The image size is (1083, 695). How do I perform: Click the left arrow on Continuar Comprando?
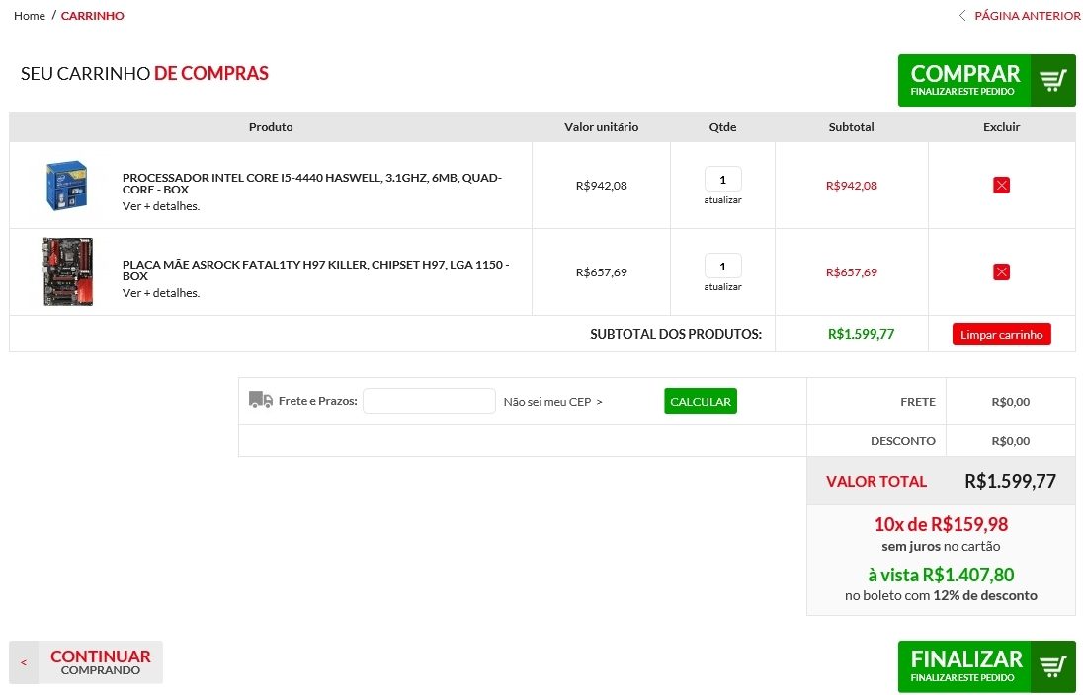(x=24, y=662)
